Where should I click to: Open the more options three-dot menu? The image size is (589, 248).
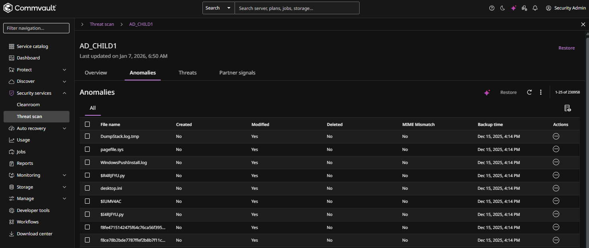[x=541, y=92]
